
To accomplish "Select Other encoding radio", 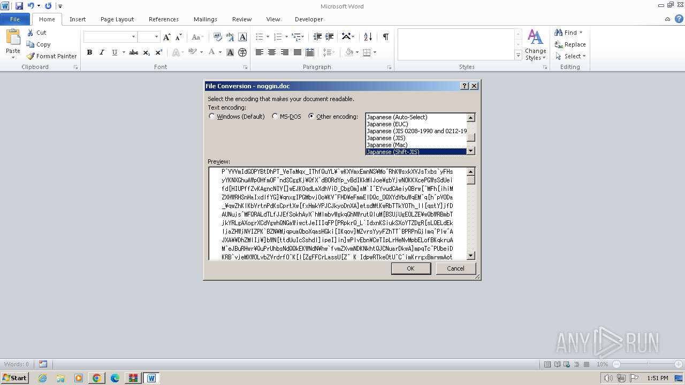I will (x=311, y=116).
